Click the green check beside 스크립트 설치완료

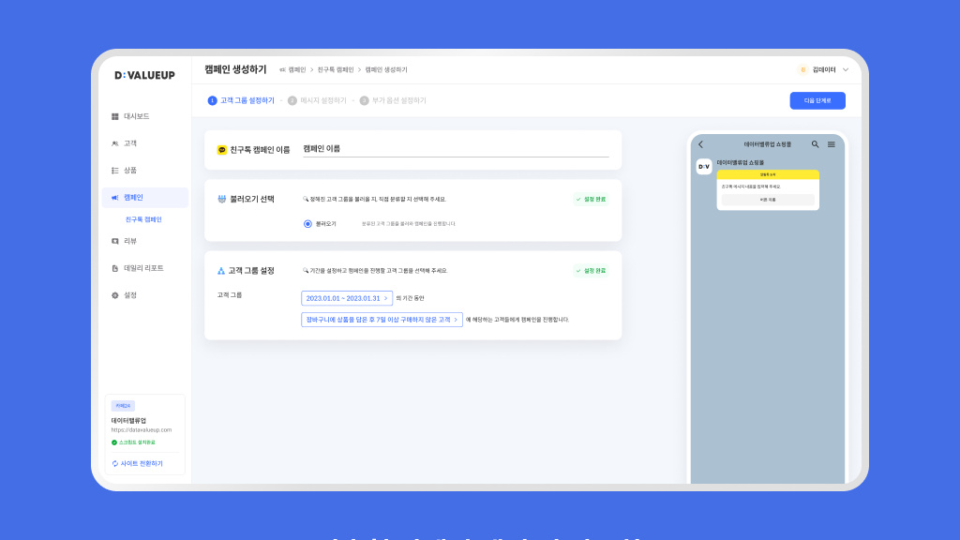tap(113, 442)
